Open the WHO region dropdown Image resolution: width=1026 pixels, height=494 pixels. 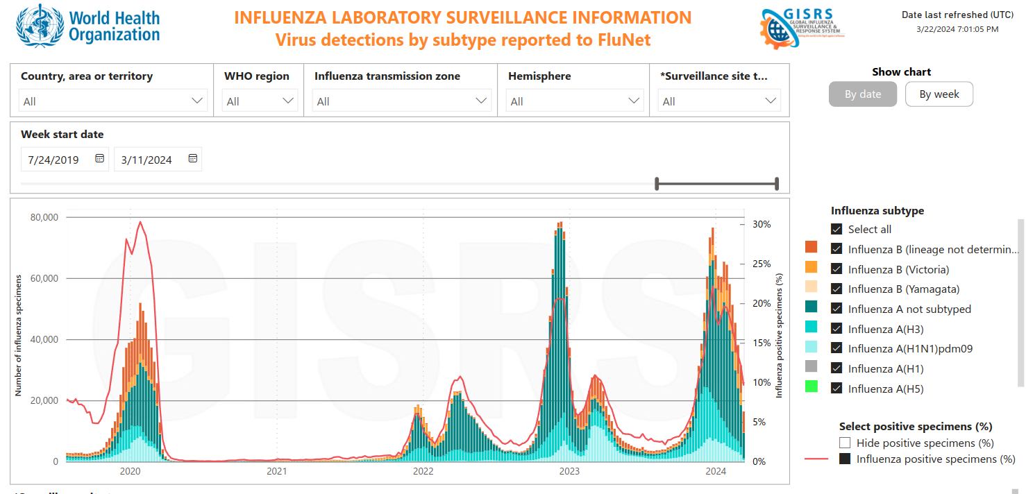pos(260,101)
